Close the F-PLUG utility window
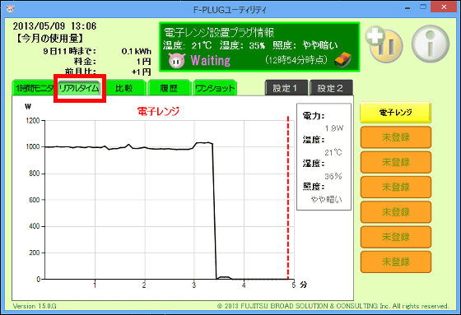 [444, 7]
